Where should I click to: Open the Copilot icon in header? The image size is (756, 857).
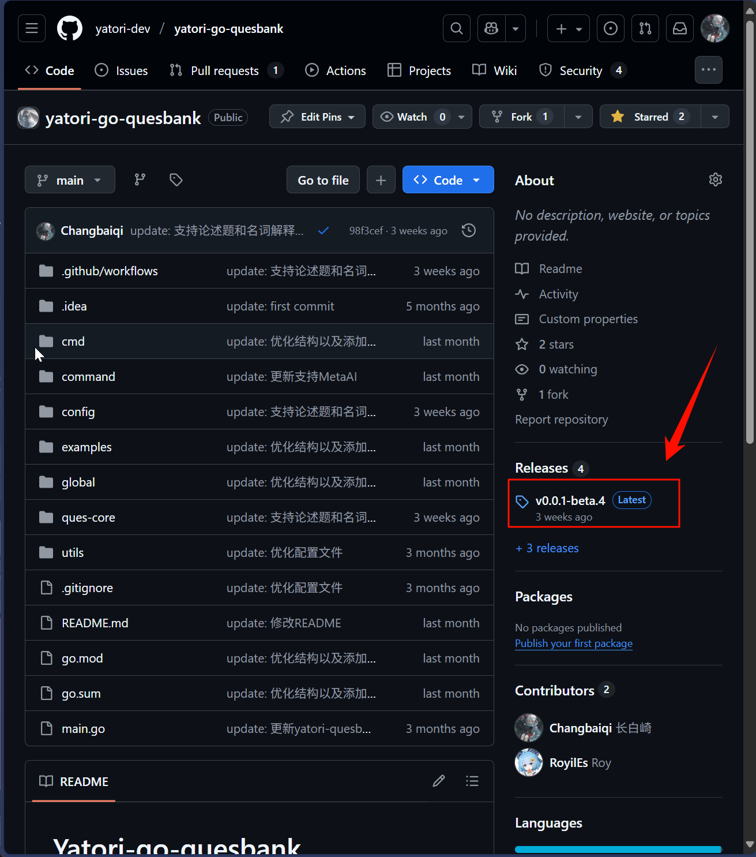point(491,28)
